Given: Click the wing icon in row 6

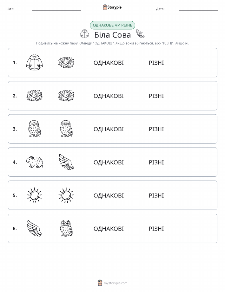Looking at the screenshot, I should (x=35, y=228).
